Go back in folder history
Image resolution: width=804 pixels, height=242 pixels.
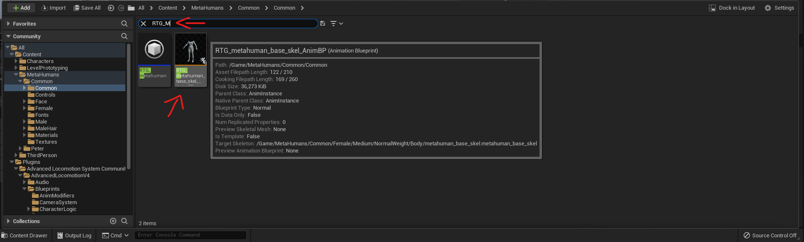111,8
